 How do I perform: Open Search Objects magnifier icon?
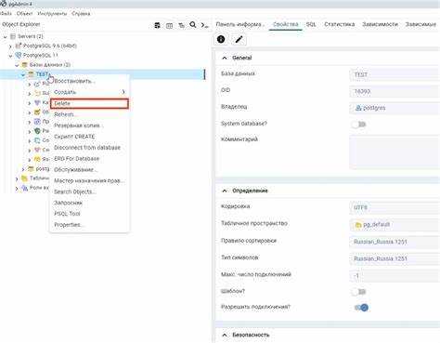coord(193,25)
